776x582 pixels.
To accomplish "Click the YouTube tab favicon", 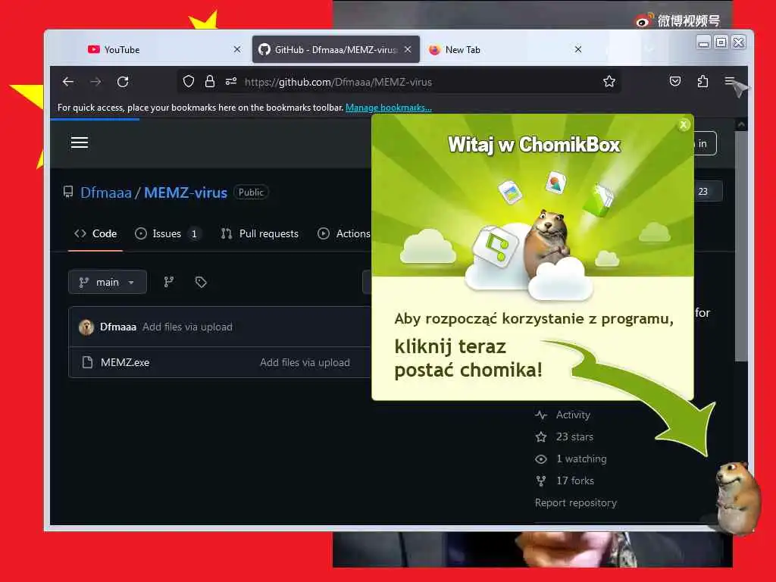I will click(93, 49).
